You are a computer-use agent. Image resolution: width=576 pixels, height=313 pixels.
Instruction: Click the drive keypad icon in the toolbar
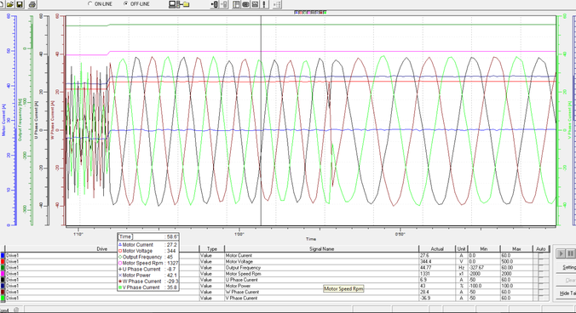[245, 4]
